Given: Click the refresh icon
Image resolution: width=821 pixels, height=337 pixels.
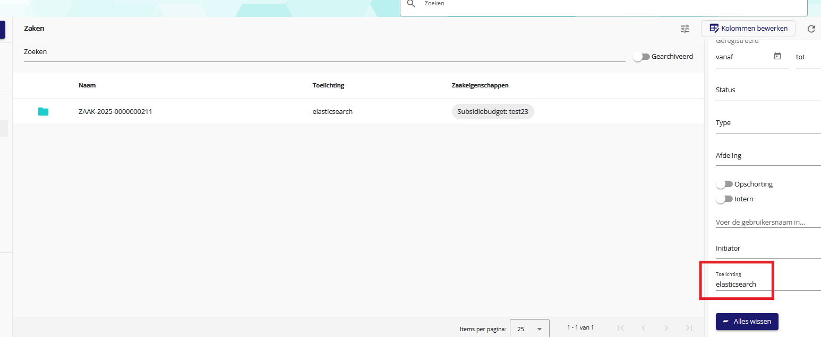Looking at the screenshot, I should [811, 29].
